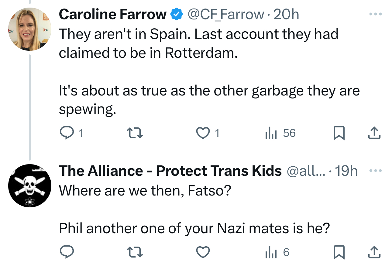Bookmark Caroline Farrow's tweet

[x=339, y=133]
